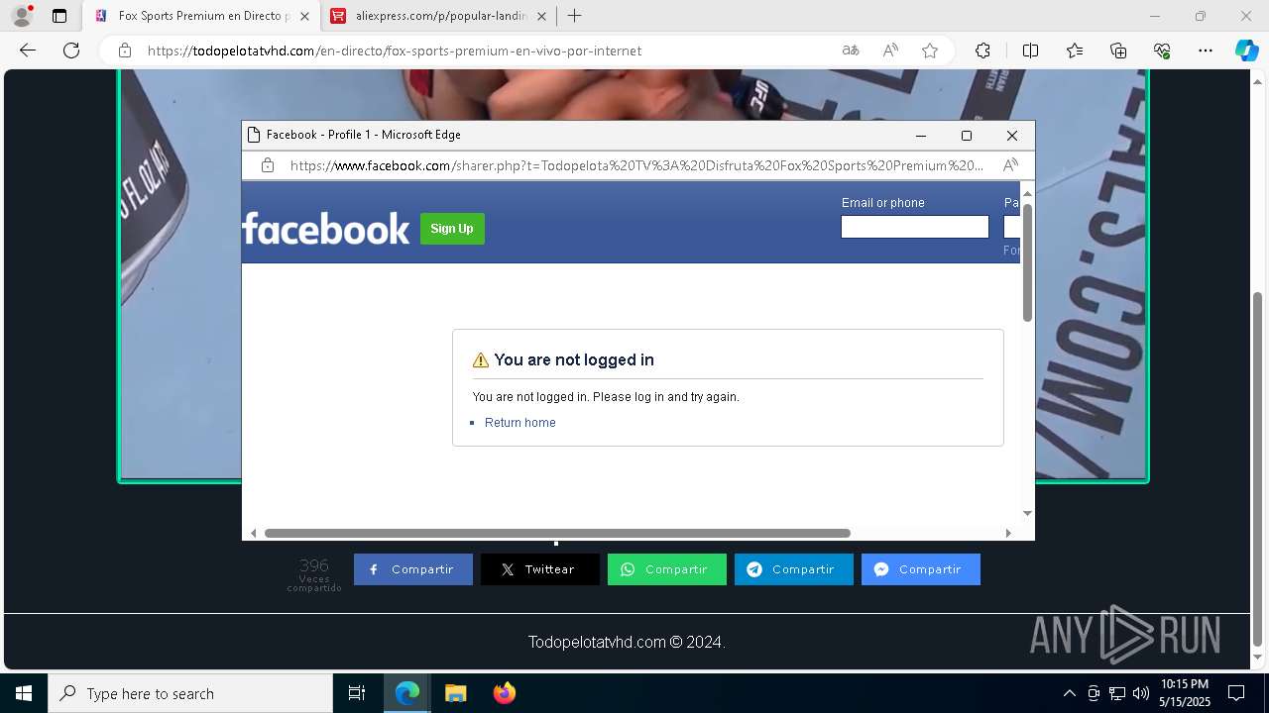Share on Facebook Compartir button
The height and width of the screenshot is (713, 1269).
(413, 569)
